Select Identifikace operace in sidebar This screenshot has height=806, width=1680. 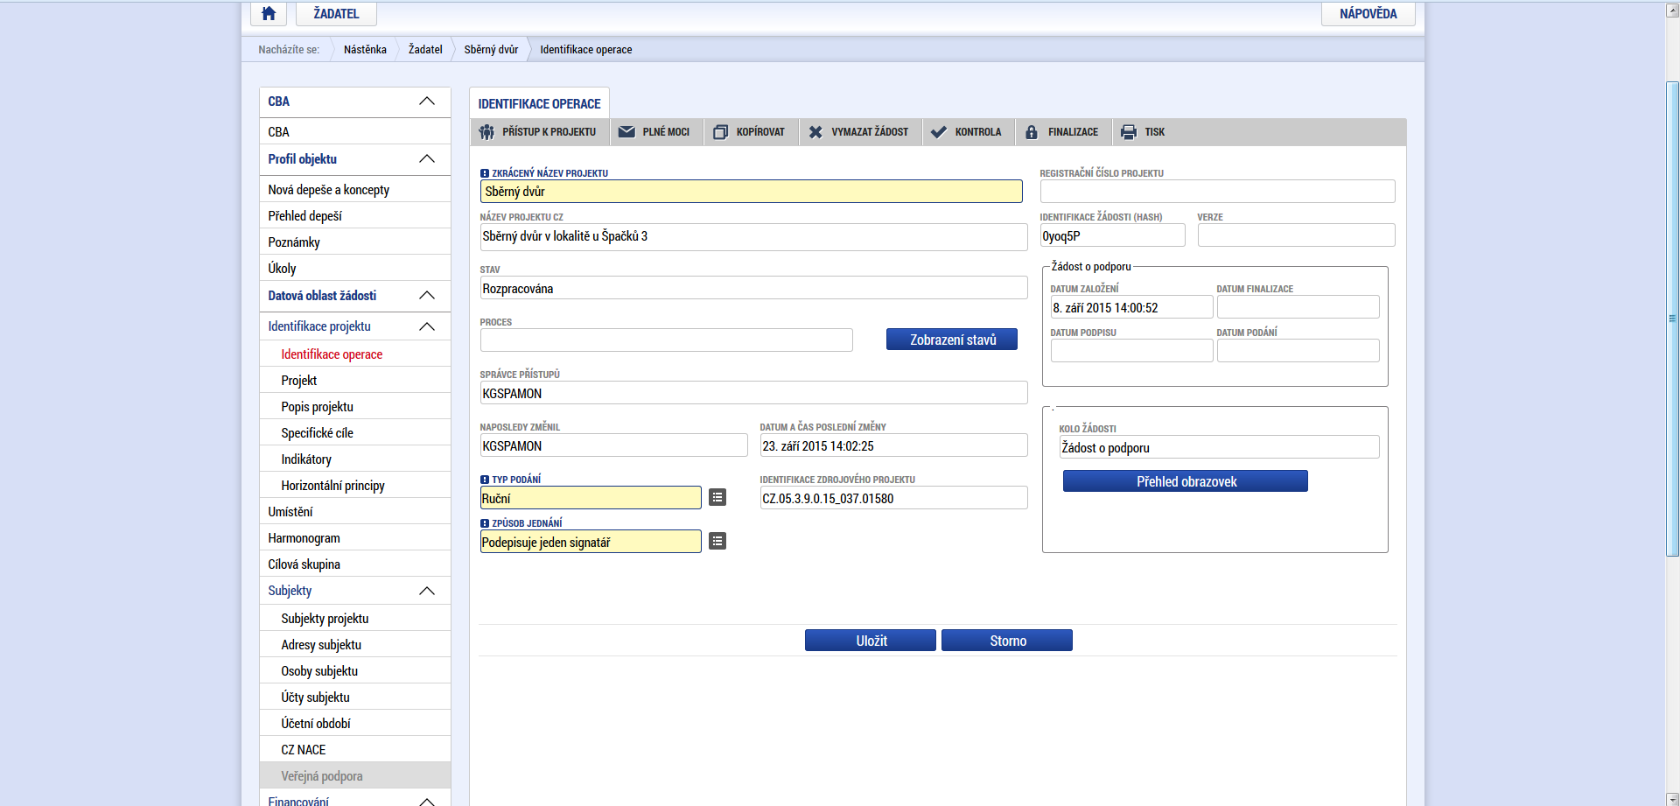355,354
